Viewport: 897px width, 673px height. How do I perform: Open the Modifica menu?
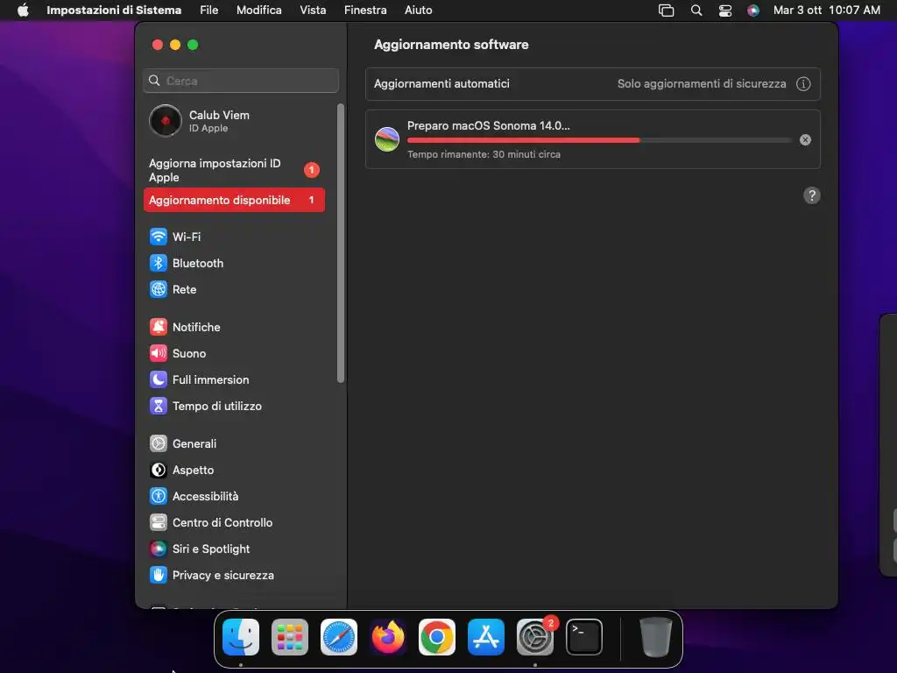pyautogui.click(x=259, y=11)
